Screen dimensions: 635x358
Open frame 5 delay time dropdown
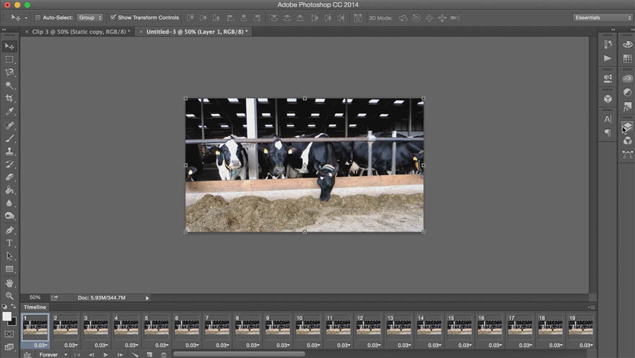pos(162,345)
